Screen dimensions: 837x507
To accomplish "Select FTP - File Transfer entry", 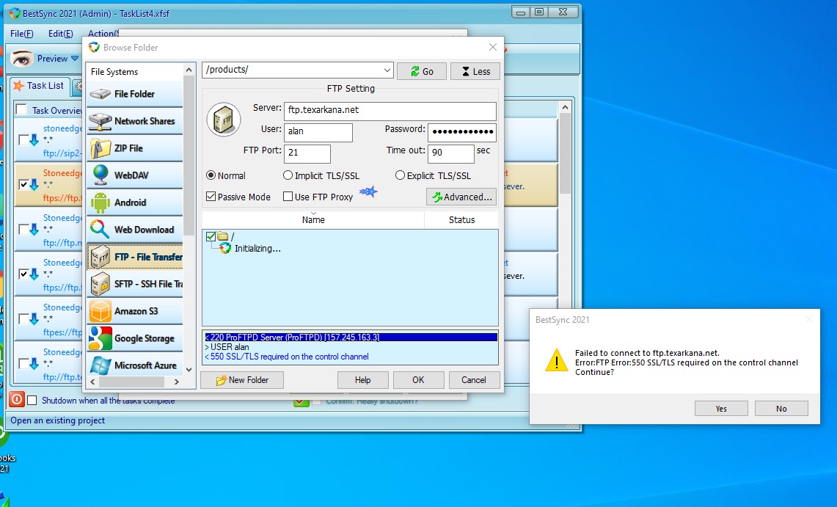I will coord(135,258).
